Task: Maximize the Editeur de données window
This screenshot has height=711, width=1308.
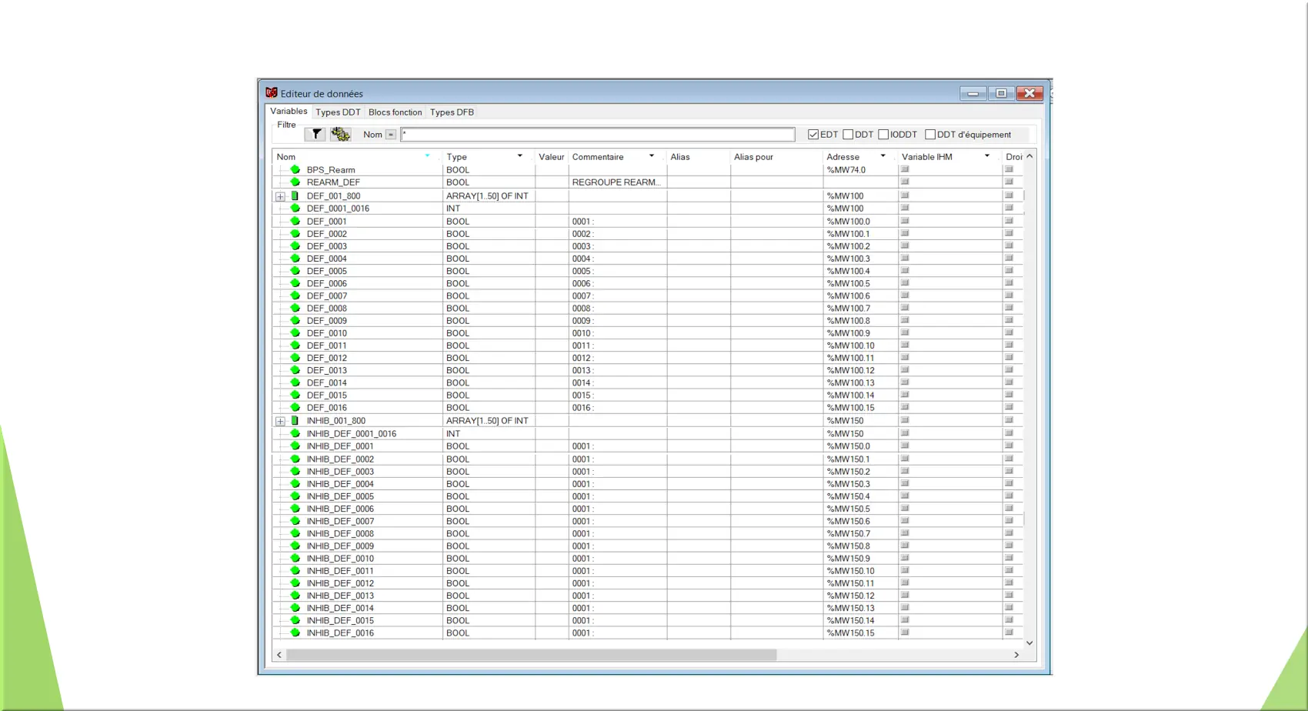Action: coord(1001,93)
